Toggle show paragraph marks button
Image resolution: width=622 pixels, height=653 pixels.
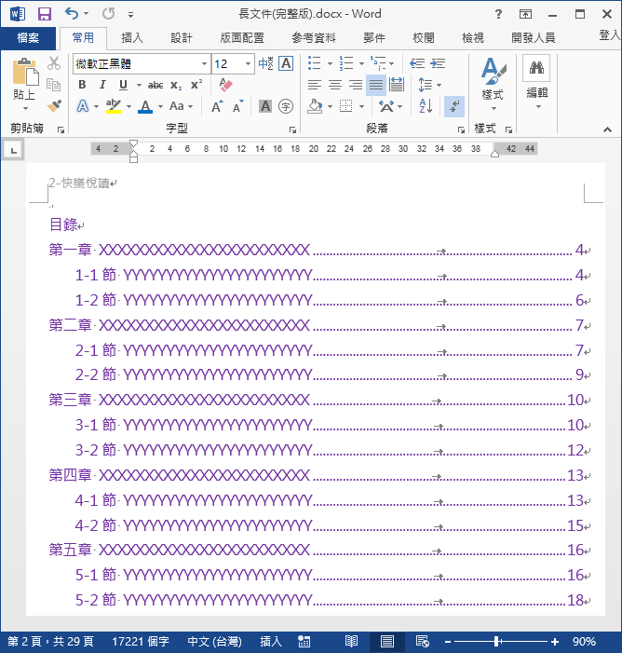point(454,106)
